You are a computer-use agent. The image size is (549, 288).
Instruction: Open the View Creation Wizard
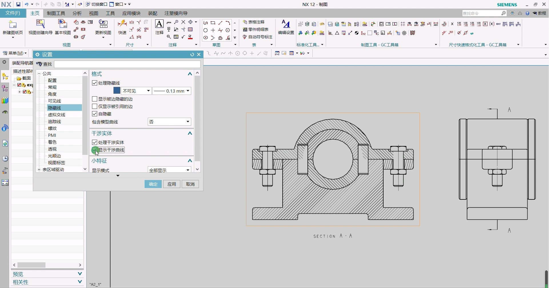[40, 24]
